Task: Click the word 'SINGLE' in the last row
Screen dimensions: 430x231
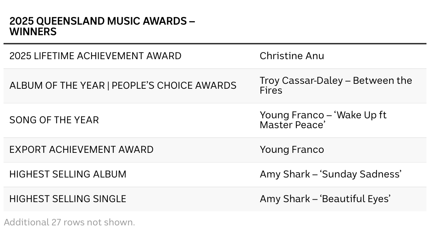Action: (x=109, y=199)
